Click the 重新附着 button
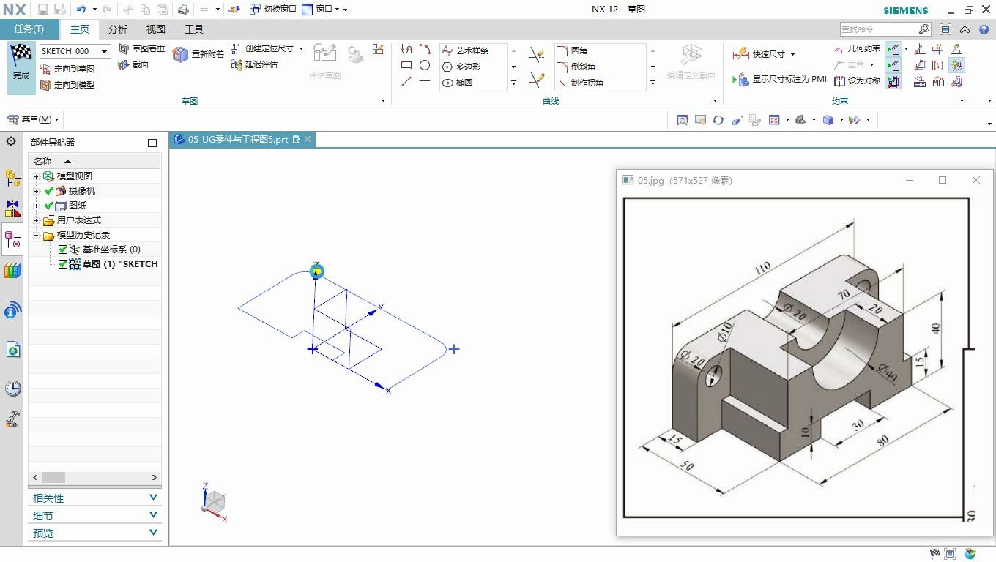Screen dimensions: 996x562 click(x=198, y=54)
